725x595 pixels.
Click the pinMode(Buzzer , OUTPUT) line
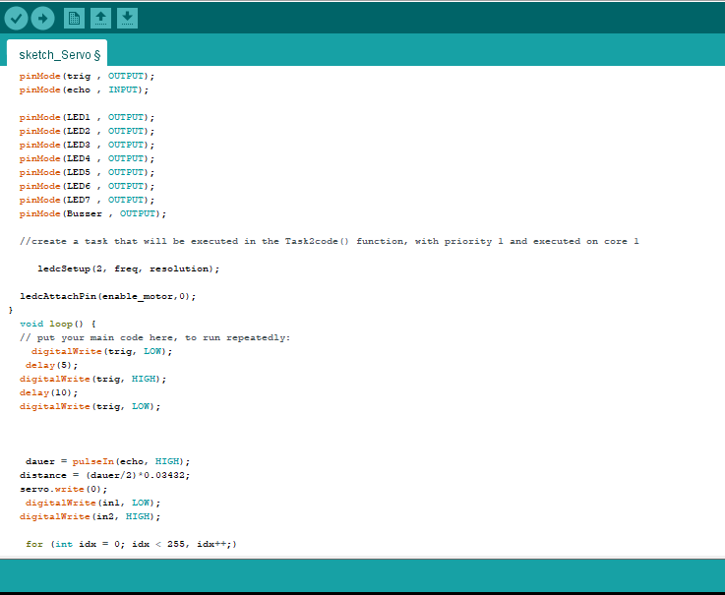point(92,213)
